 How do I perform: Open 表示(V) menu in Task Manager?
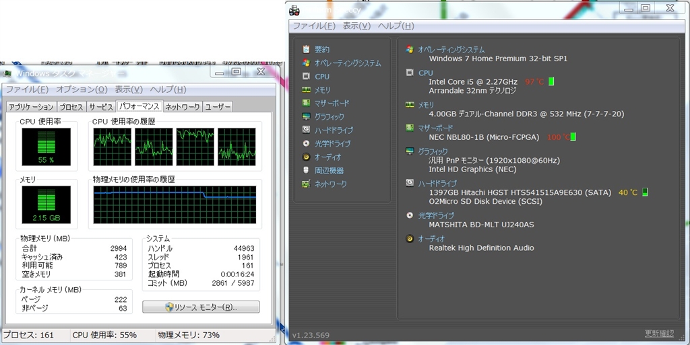tap(129, 89)
